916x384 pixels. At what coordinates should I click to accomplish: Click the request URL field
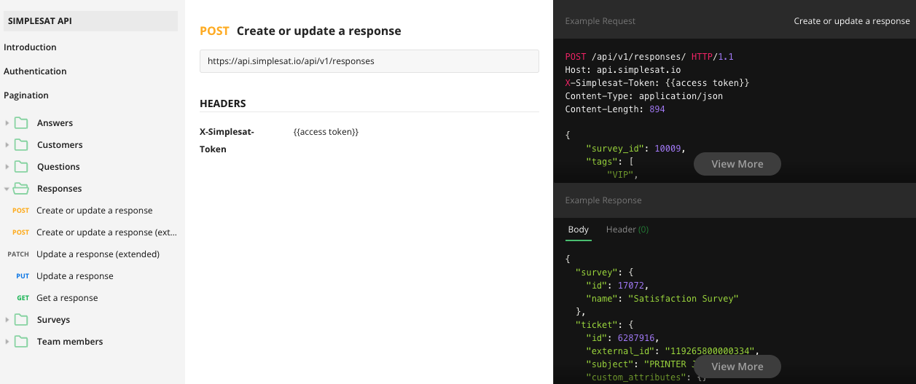[x=369, y=61]
